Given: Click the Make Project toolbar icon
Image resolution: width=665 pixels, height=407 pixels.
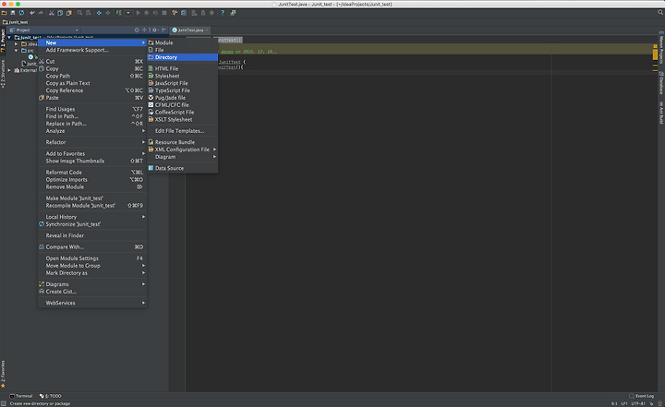Looking at the screenshot, I should pyautogui.click(x=118, y=13).
